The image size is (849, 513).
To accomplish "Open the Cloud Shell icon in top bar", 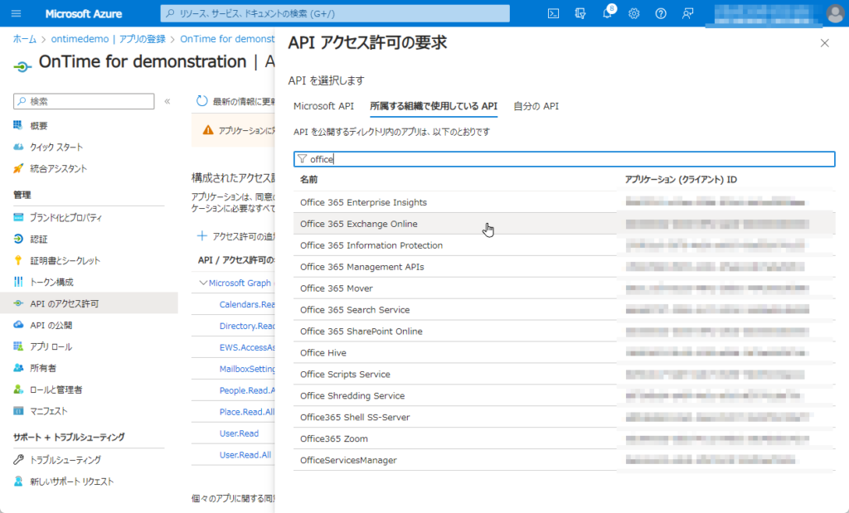I will (x=553, y=13).
